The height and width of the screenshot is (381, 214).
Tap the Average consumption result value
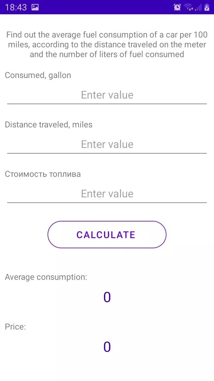[x=107, y=297]
